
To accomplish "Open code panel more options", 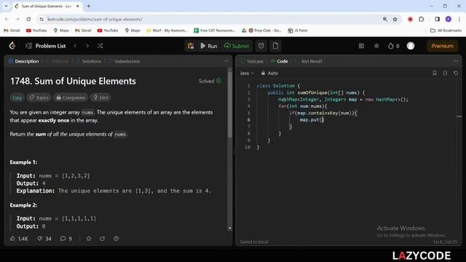I will pos(456,61).
